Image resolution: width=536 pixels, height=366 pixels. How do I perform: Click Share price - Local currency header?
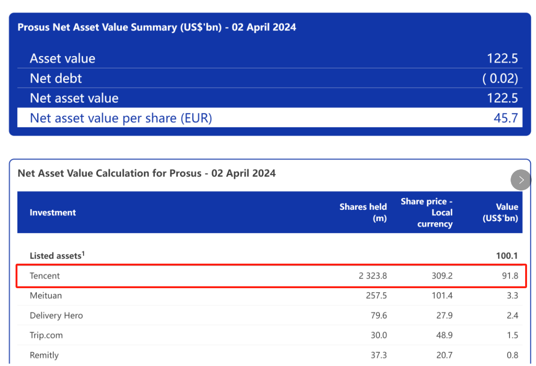427,212
